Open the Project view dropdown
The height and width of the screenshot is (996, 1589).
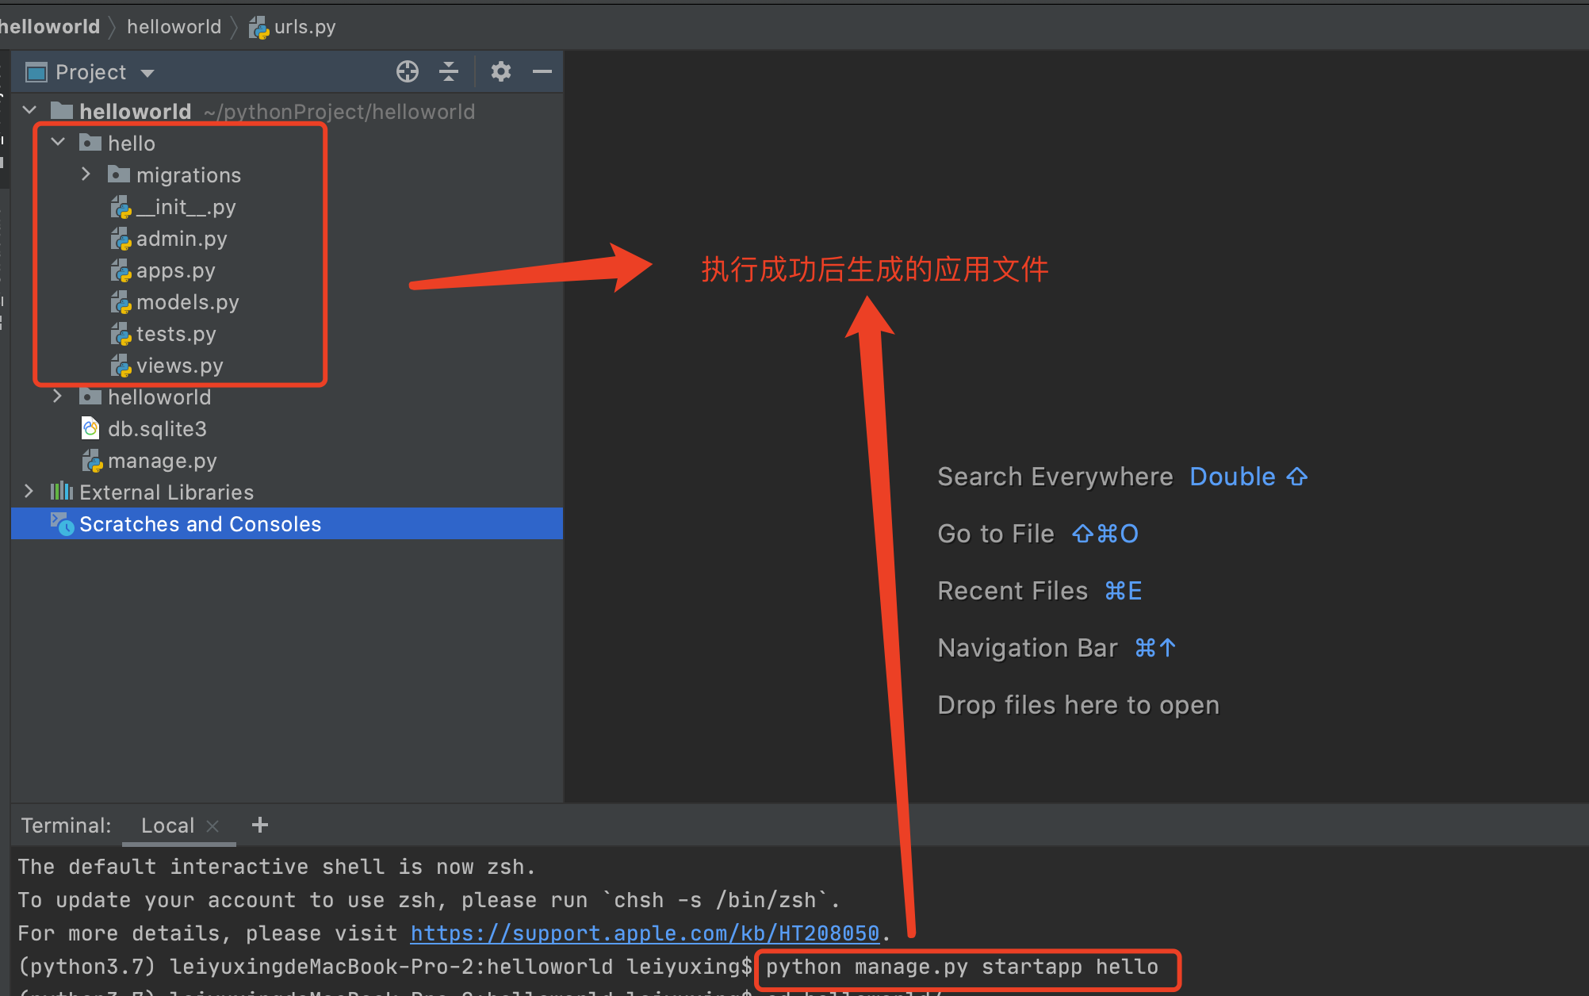[x=147, y=73]
